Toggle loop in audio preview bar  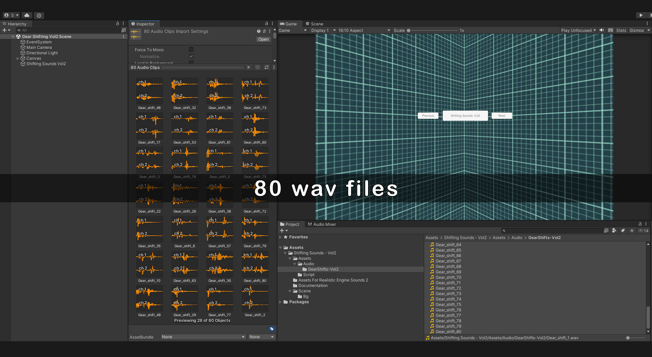tap(266, 67)
